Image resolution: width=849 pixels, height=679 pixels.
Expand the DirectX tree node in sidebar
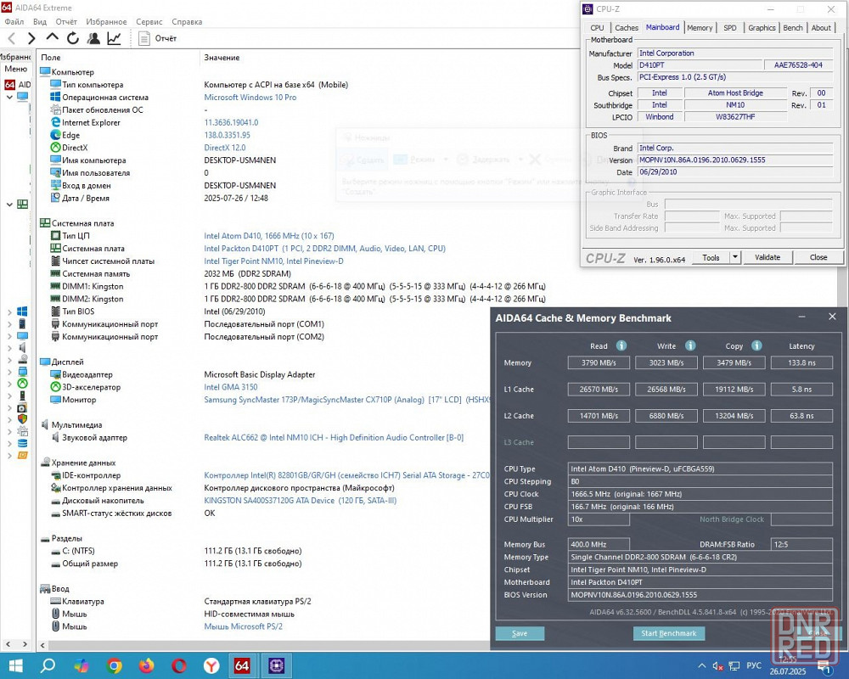pos(9,384)
